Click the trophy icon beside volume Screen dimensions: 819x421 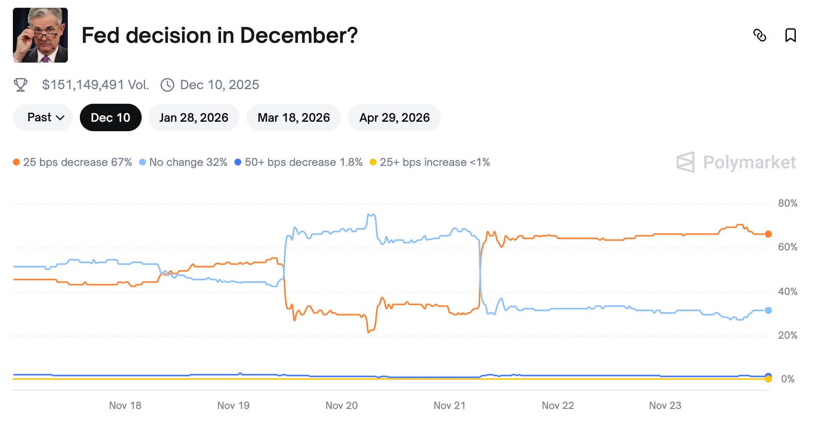(x=21, y=85)
